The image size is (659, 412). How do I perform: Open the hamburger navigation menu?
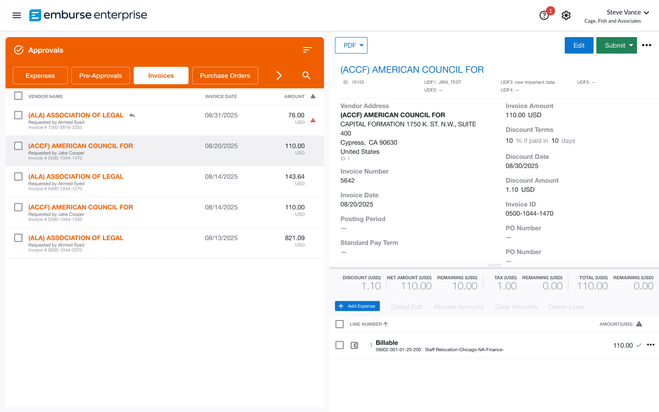[16, 15]
